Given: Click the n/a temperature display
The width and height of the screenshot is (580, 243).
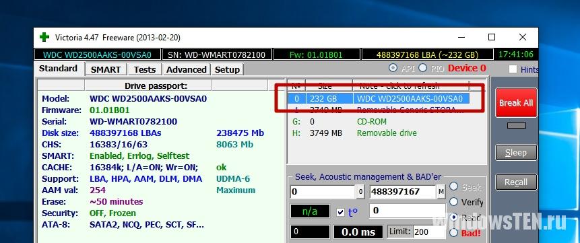Looking at the screenshot, I should [310, 211].
